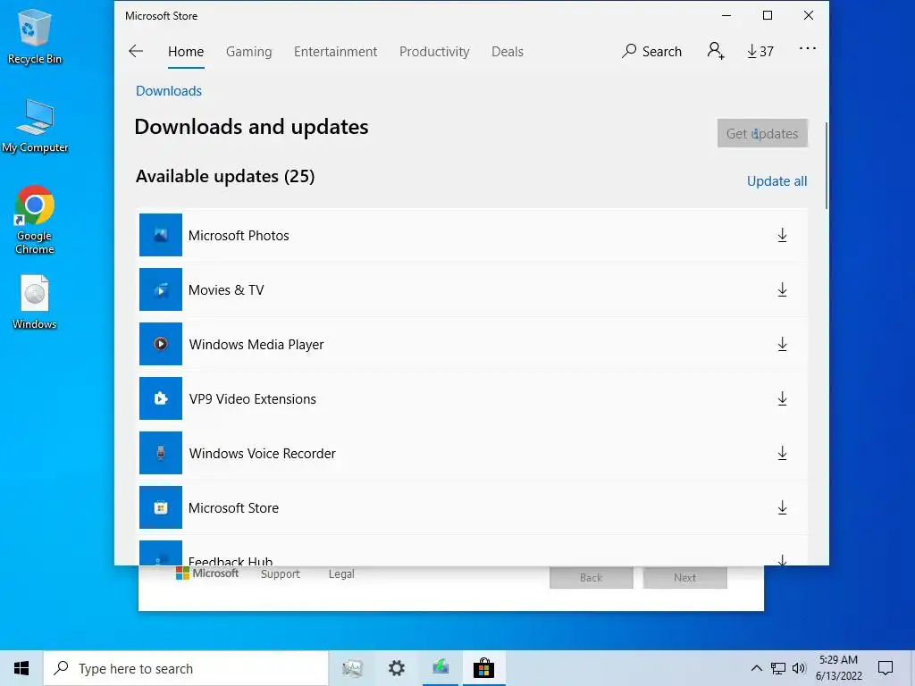Open downloads indicator showing 37
Viewport: 915px width, 686px height.
coord(760,51)
